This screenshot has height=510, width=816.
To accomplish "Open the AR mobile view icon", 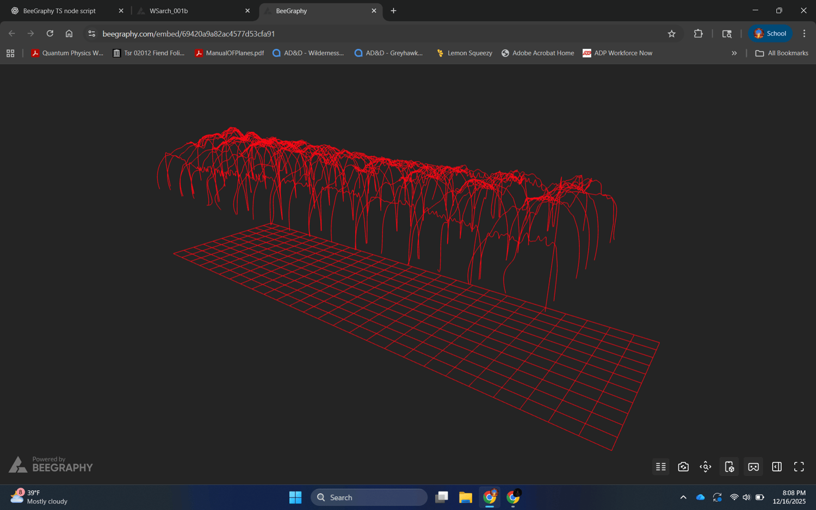I will pyautogui.click(x=730, y=467).
